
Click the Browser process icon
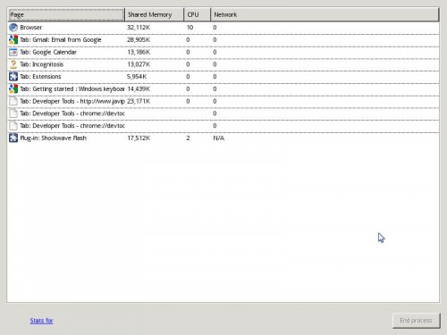(13, 28)
